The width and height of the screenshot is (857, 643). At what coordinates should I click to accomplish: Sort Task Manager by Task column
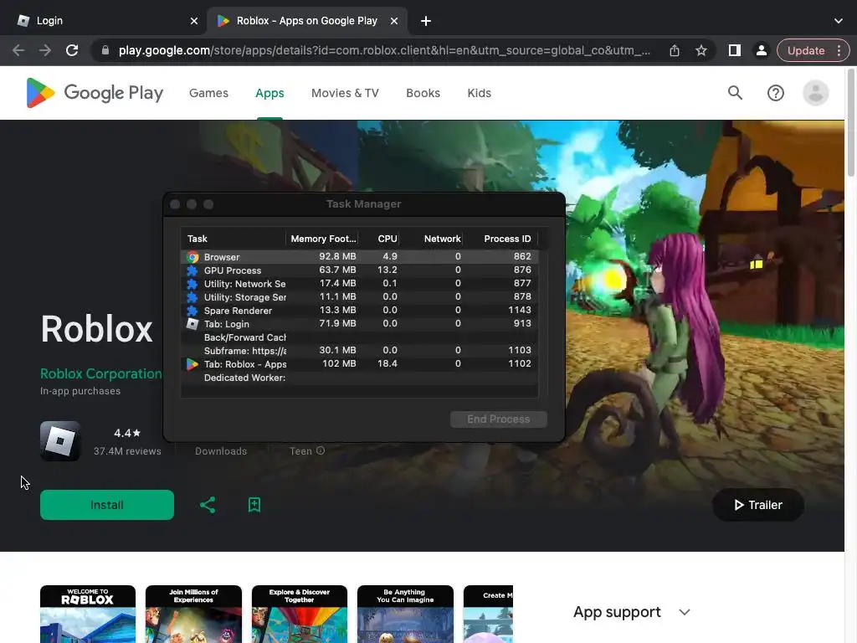click(233, 239)
